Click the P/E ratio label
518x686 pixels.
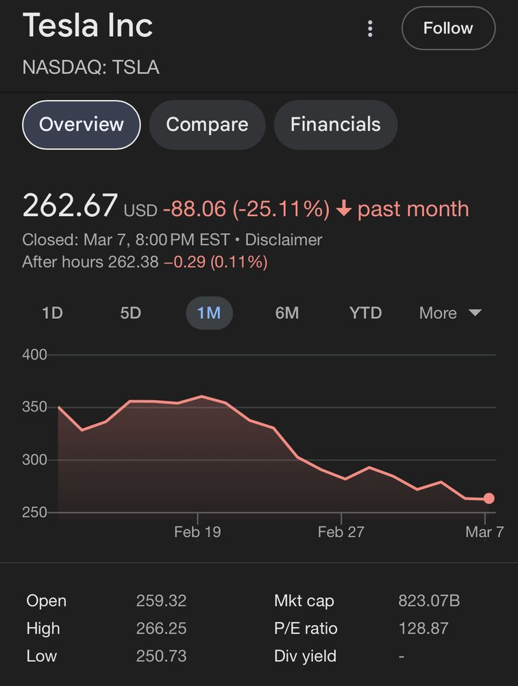(306, 628)
